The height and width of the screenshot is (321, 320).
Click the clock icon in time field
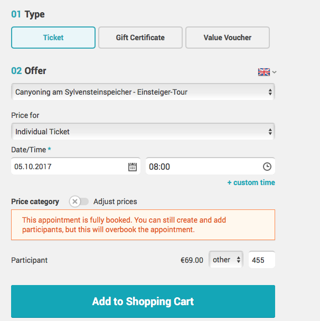pos(267,167)
